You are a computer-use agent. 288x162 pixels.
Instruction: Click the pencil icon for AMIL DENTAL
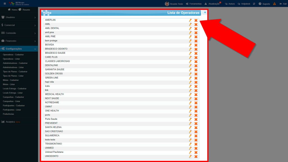tap(190, 28)
